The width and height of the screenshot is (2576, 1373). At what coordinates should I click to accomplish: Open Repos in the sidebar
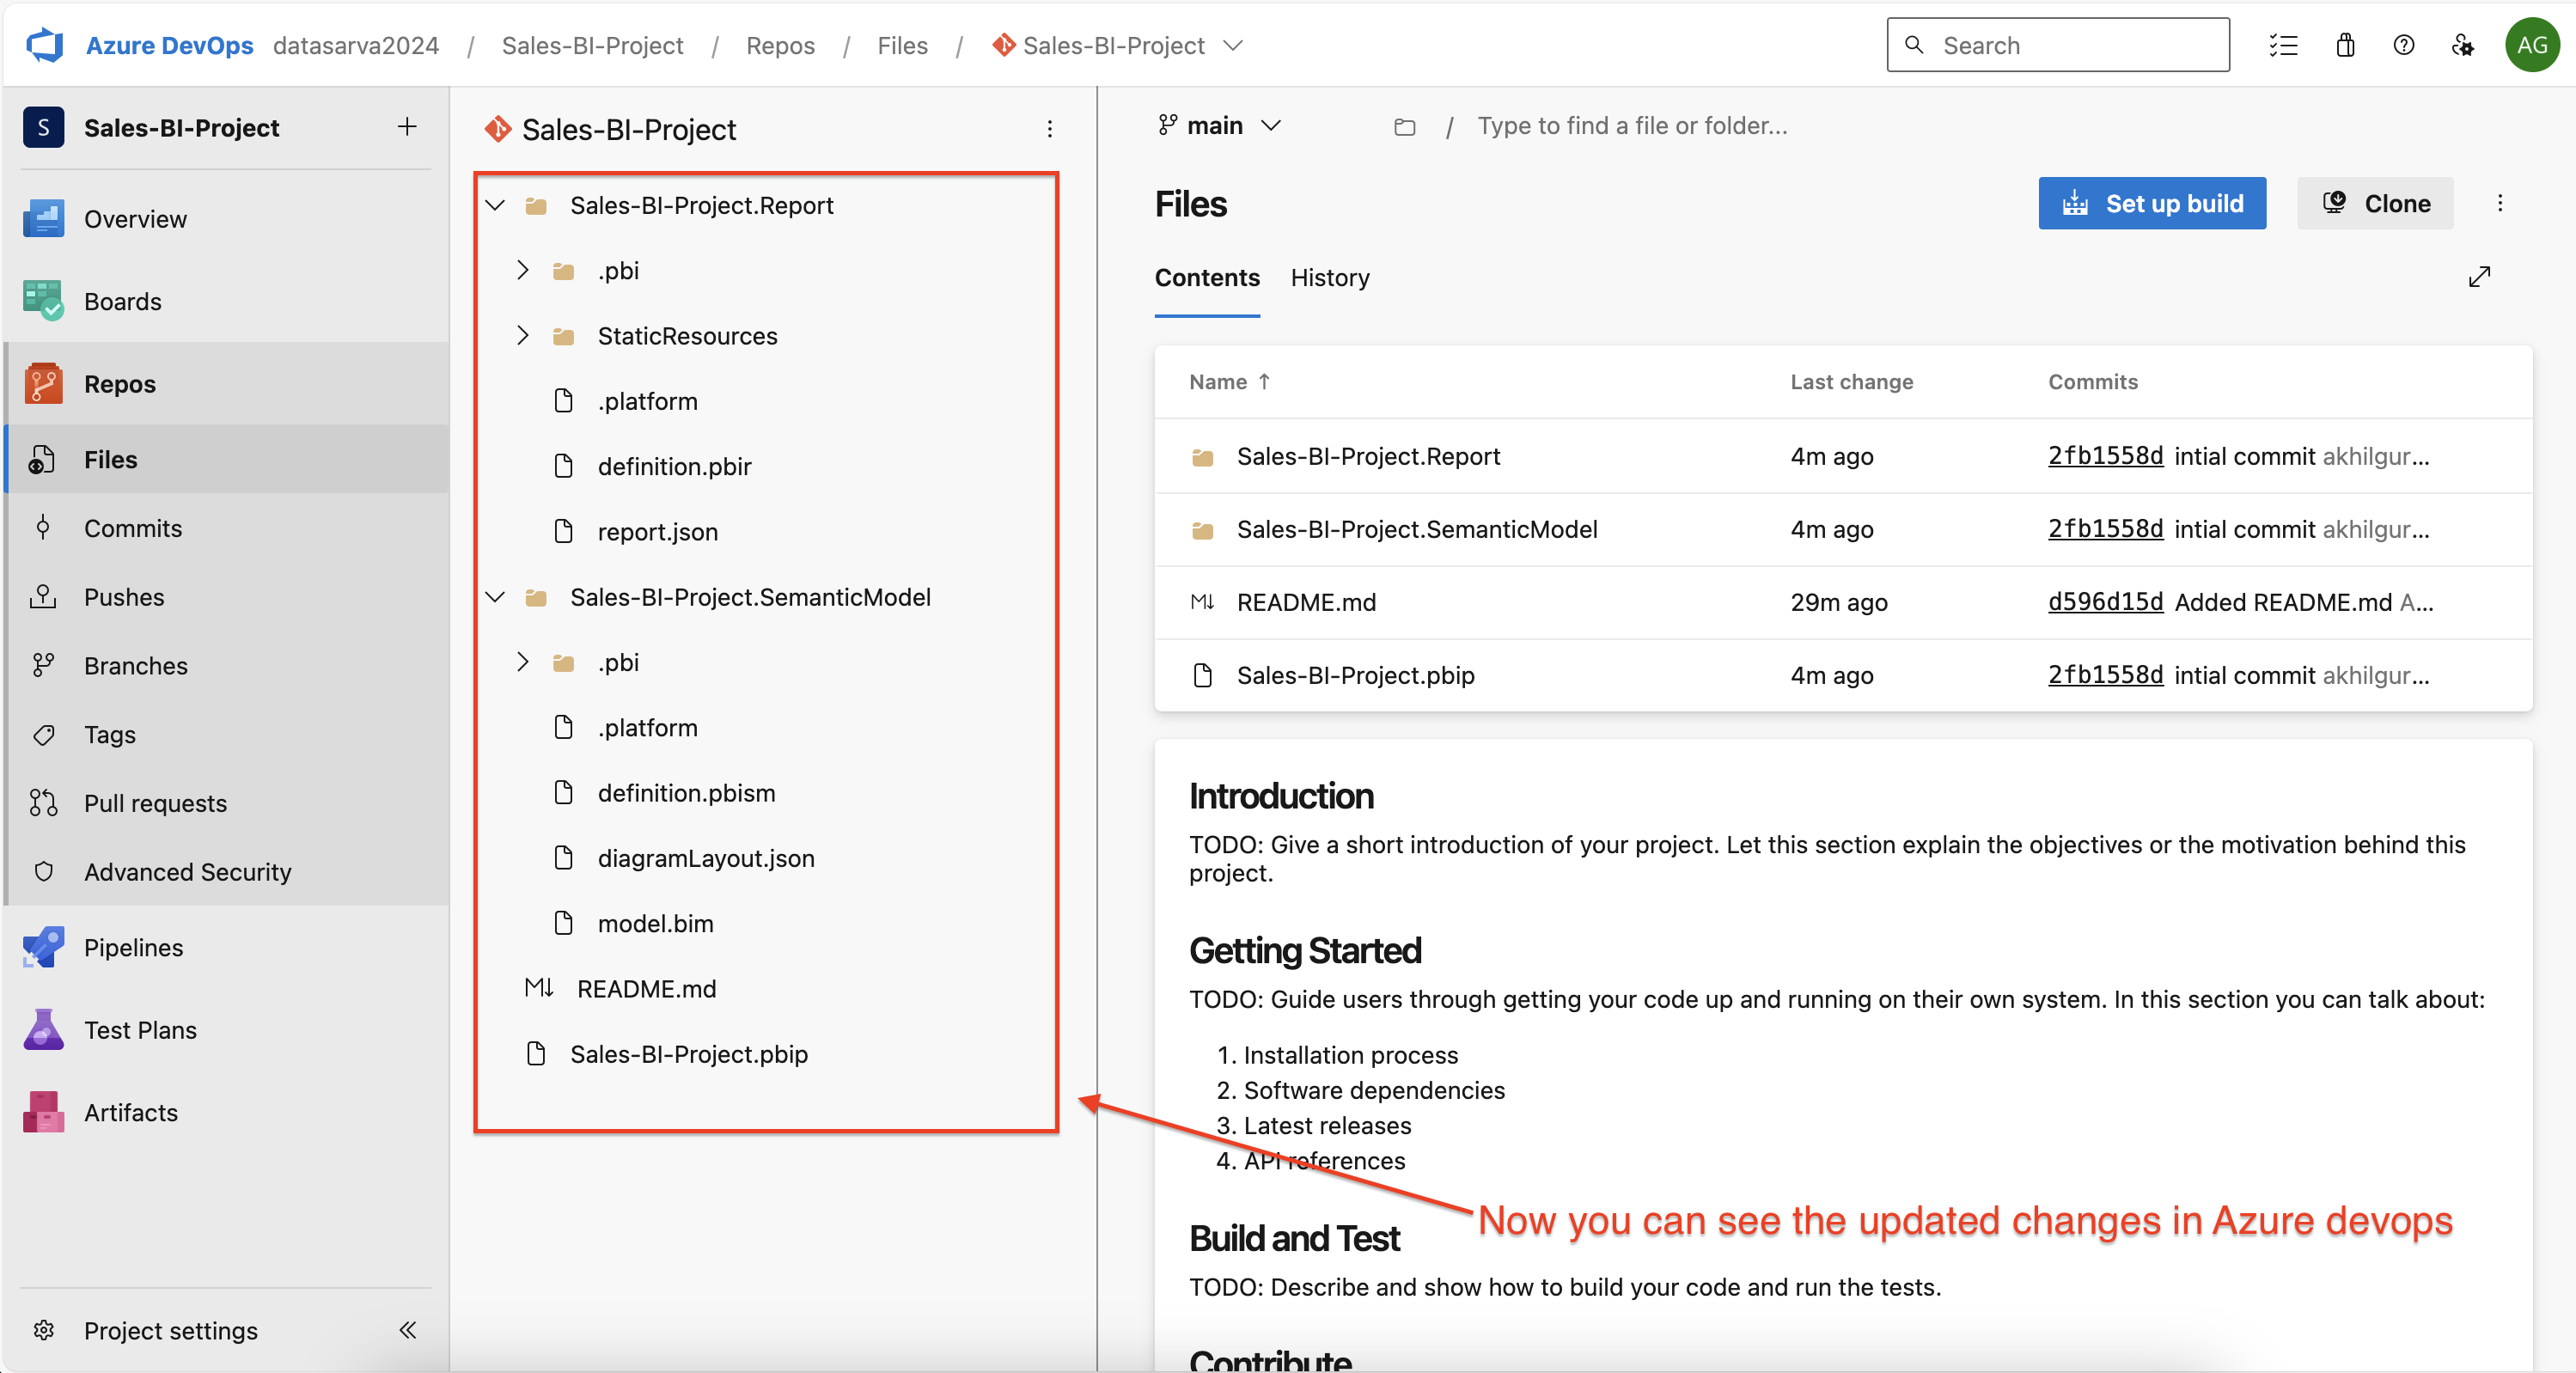[x=226, y=384]
